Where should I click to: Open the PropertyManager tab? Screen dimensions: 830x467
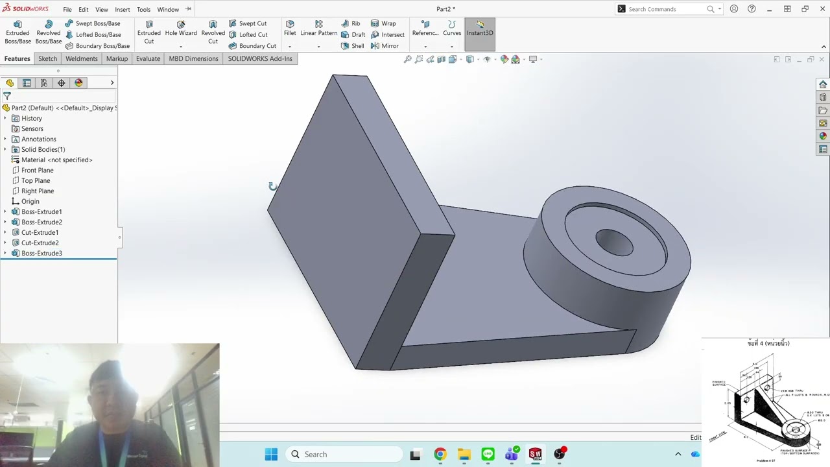(27, 83)
